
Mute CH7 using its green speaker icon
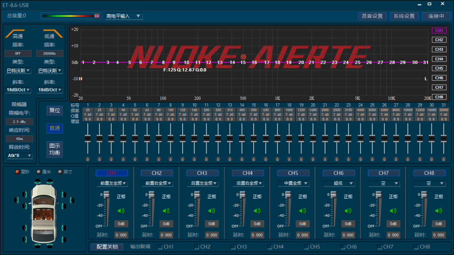393,211
